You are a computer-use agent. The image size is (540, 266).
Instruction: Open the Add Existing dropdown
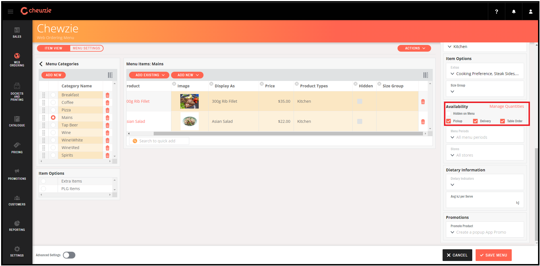pos(149,75)
